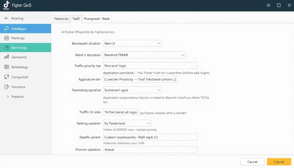Viewport: 294px width, 168px height.
Task: Select Mantings in the sidebar
Action: pyautogui.click(x=26, y=38)
